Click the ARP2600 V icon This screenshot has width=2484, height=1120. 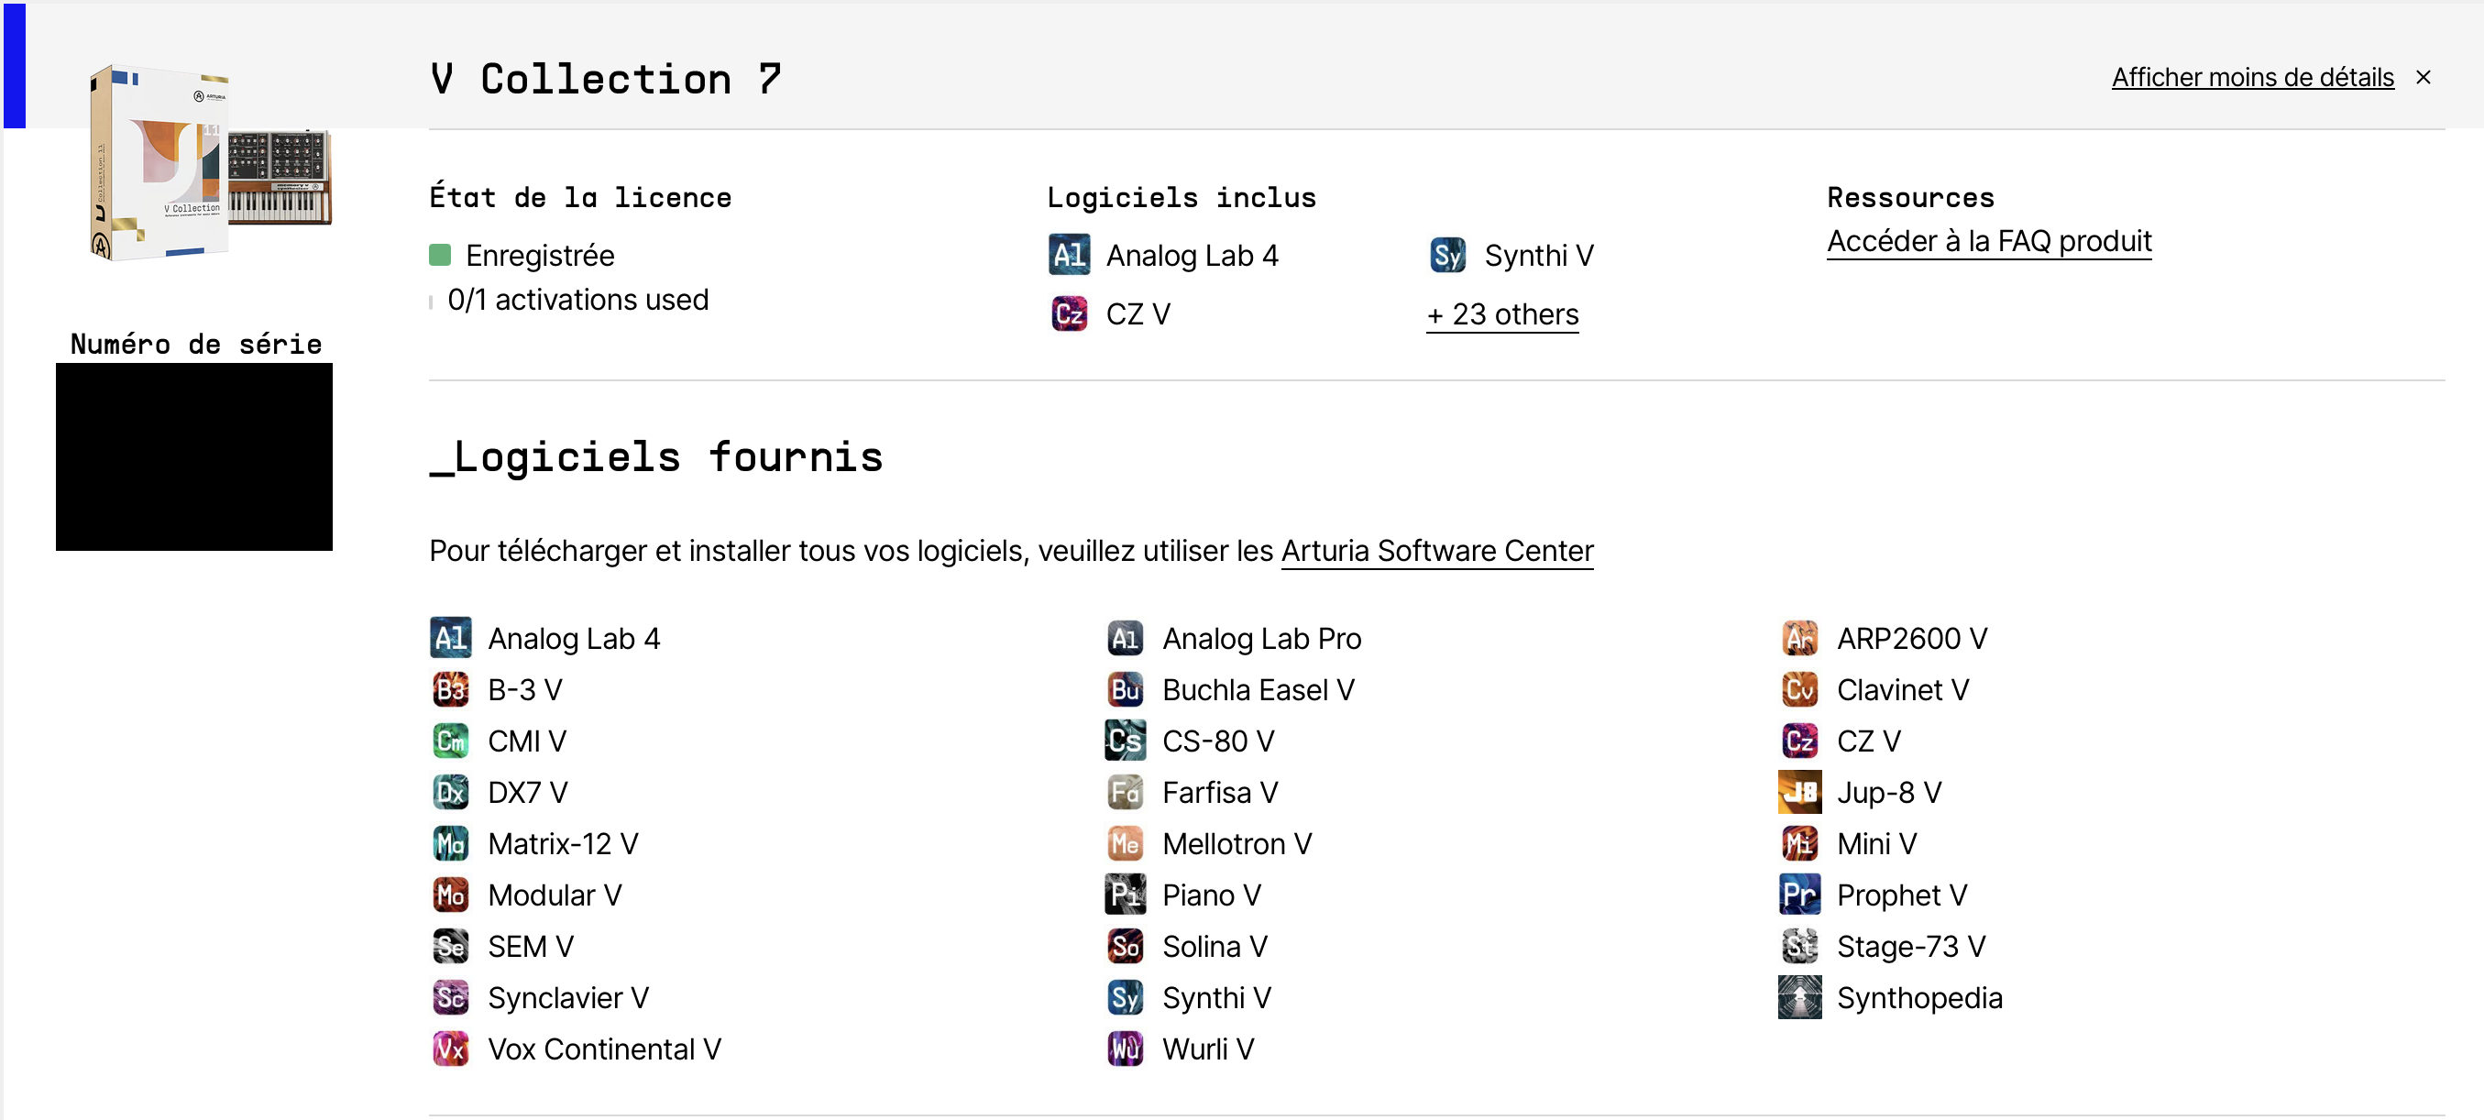[1799, 638]
